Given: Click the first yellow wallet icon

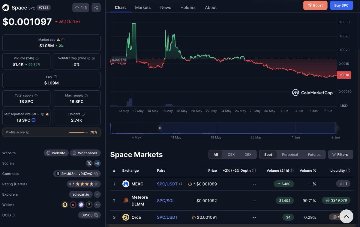Looking at the screenshot, I should [x=65, y=205].
